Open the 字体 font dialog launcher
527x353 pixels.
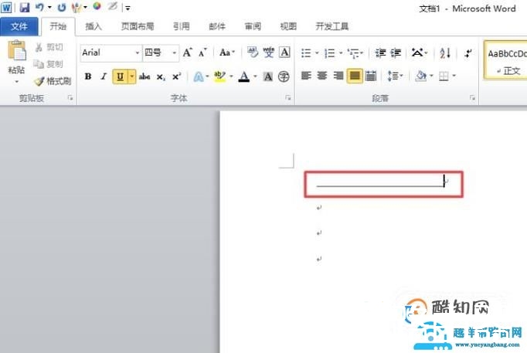pos(288,98)
